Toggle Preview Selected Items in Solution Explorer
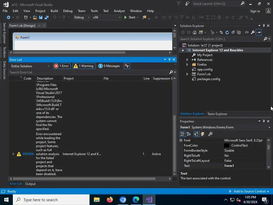The height and width of the screenshot is (205, 273). click(x=259, y=32)
